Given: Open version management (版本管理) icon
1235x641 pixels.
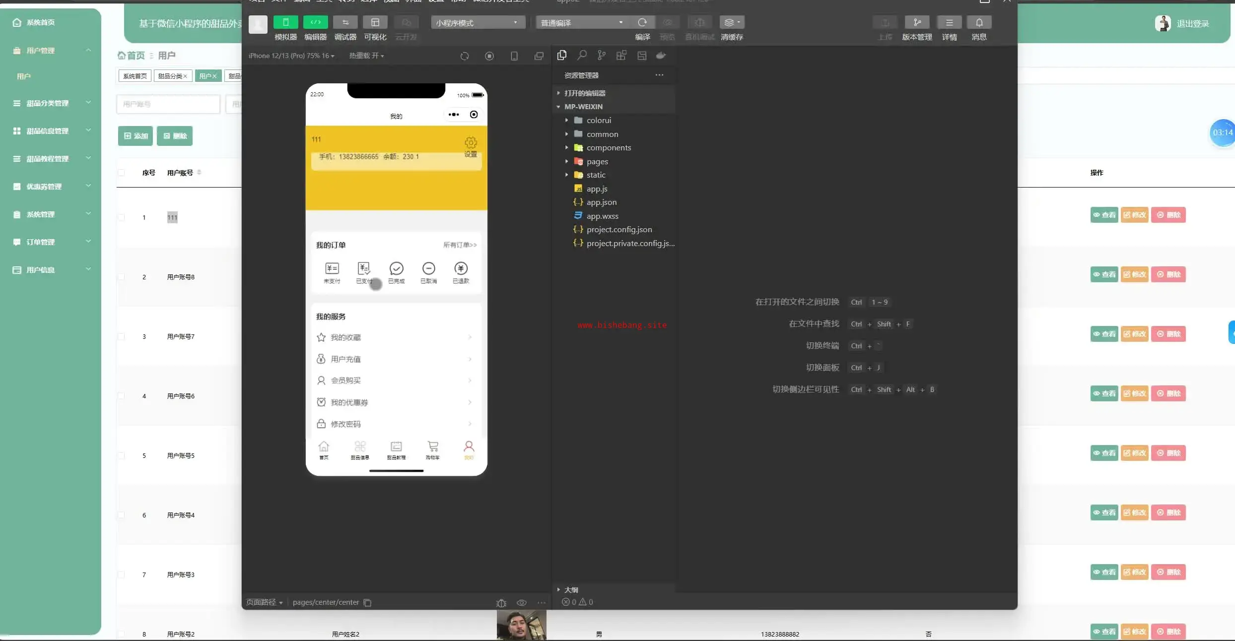Looking at the screenshot, I should 917,22.
